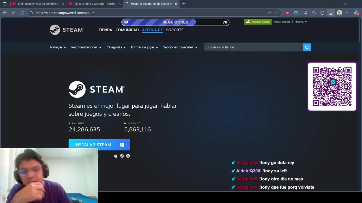This screenshot has width=362, height=203.
Task: Open a new browser tab with plus
Action: pos(184,4)
